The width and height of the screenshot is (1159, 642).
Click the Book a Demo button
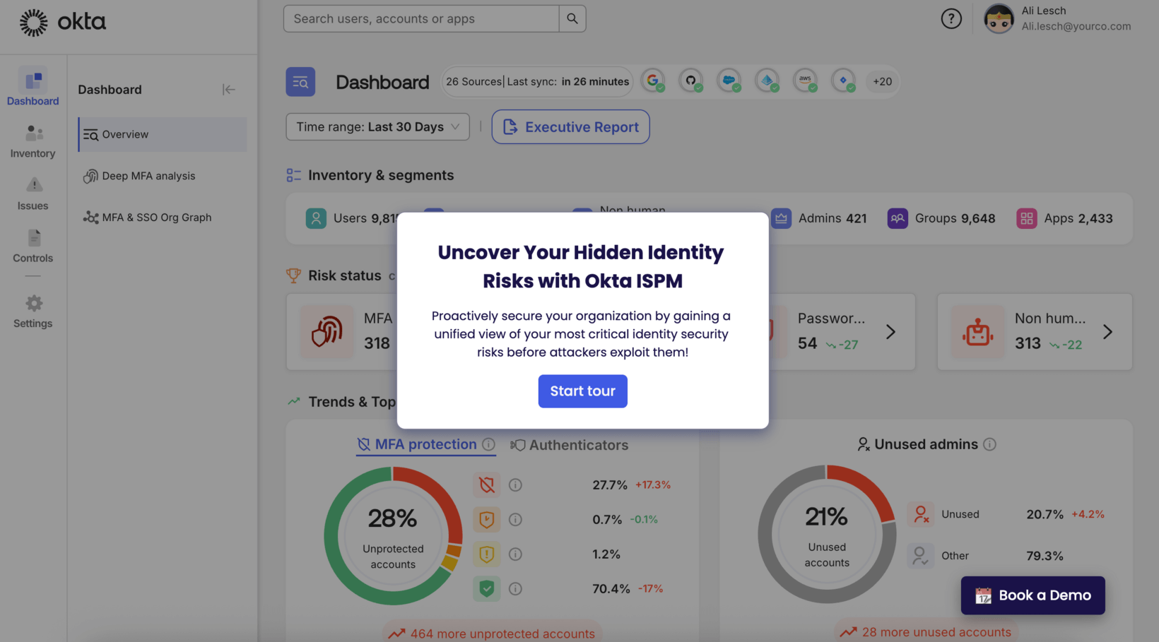click(1032, 595)
